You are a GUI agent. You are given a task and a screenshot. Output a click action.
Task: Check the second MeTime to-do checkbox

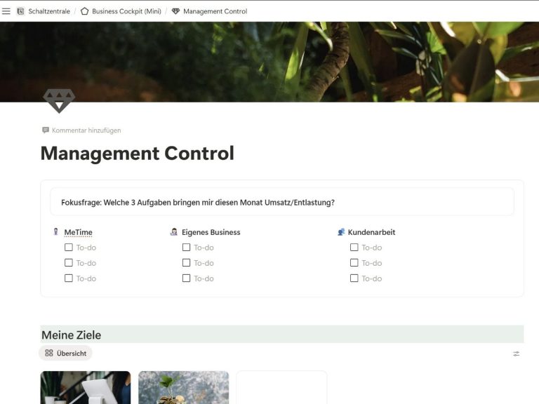click(x=69, y=263)
